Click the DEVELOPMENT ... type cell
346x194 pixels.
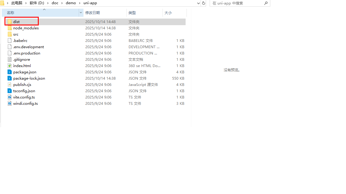pyautogui.click(x=144, y=47)
